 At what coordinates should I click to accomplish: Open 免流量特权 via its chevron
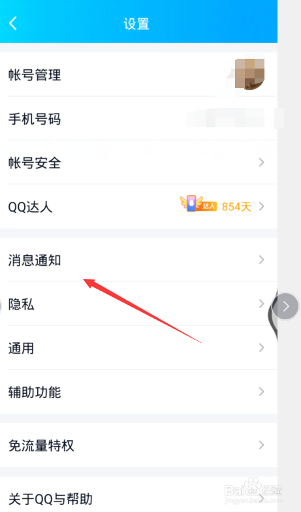[261, 445]
